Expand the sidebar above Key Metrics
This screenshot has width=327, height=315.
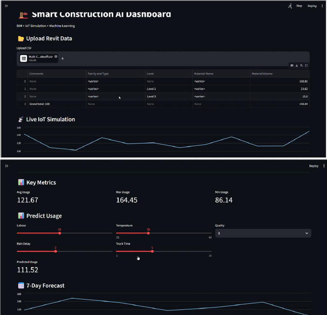tap(7, 165)
